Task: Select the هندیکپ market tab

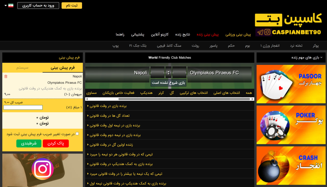Action: [146, 93]
